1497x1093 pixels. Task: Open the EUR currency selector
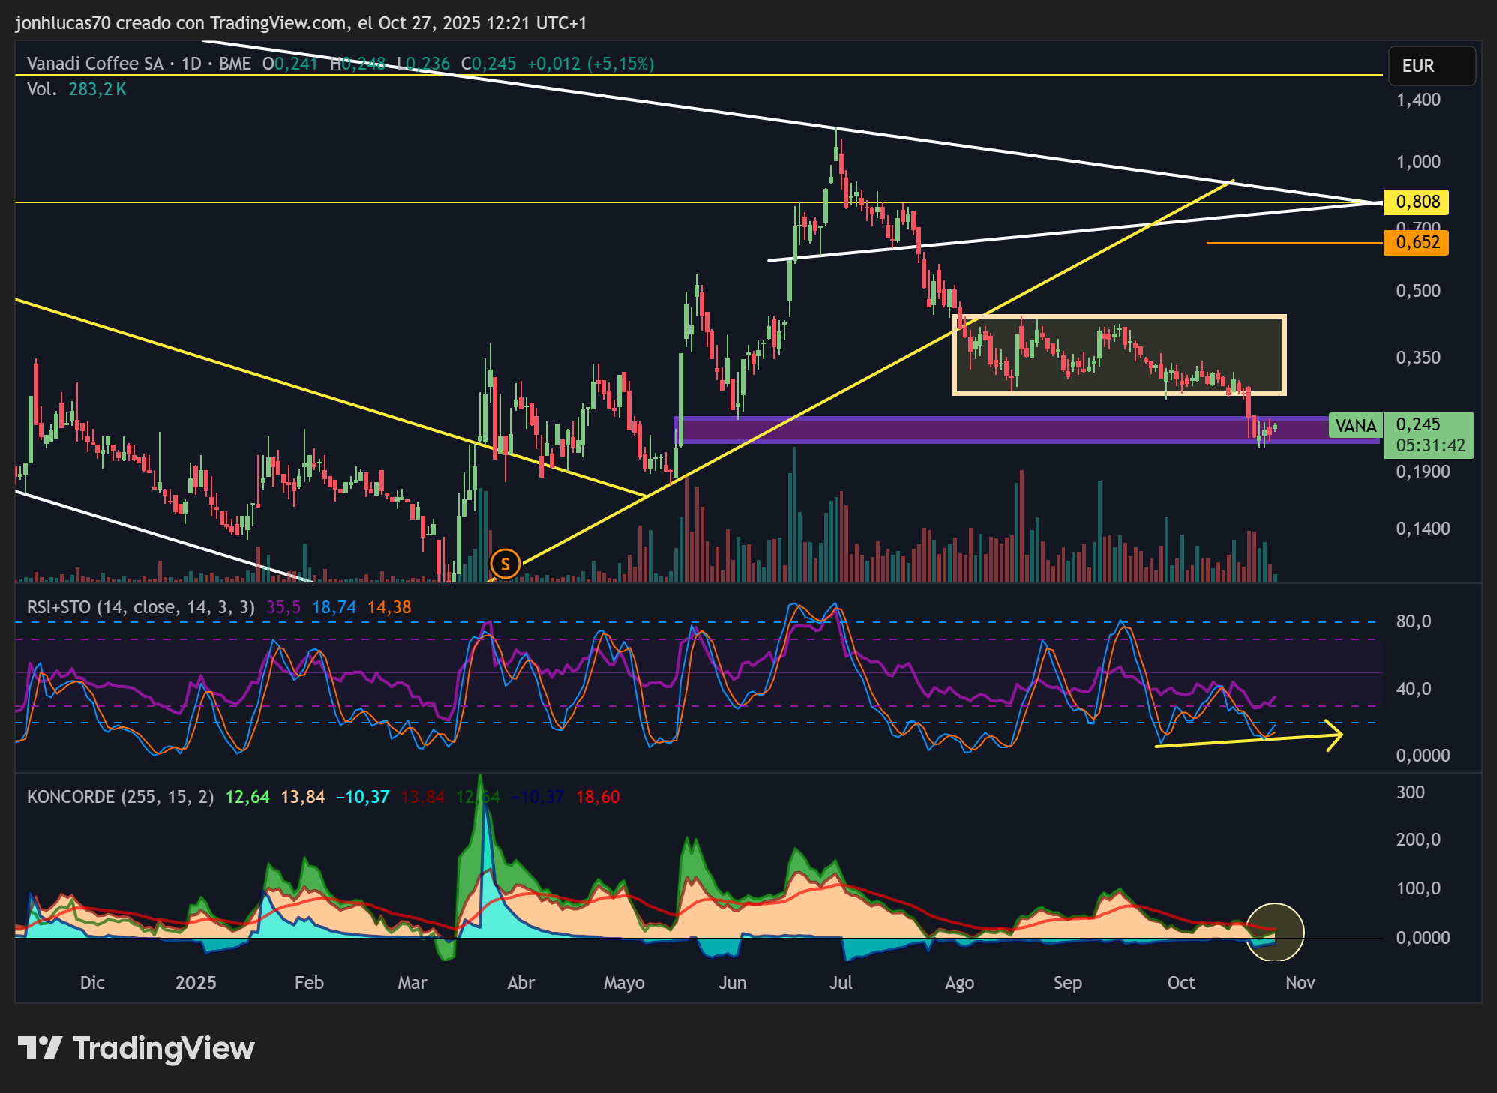click(1432, 66)
